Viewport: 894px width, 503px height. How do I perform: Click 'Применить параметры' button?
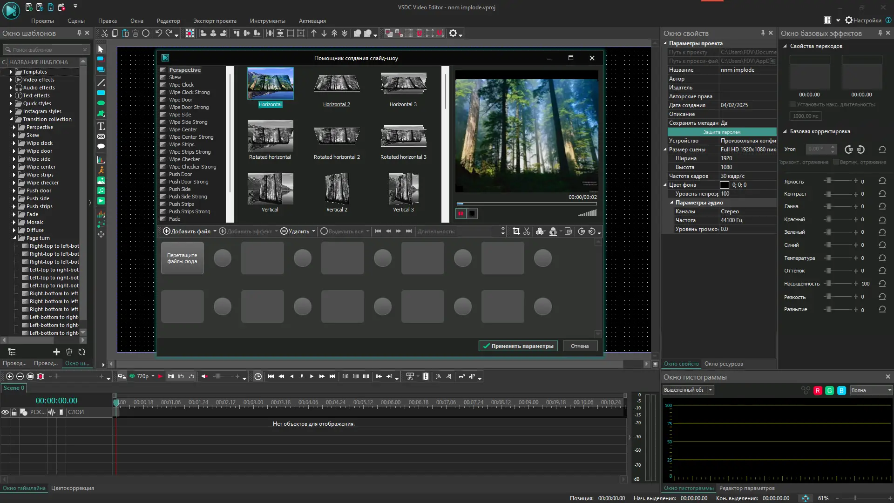(x=518, y=346)
